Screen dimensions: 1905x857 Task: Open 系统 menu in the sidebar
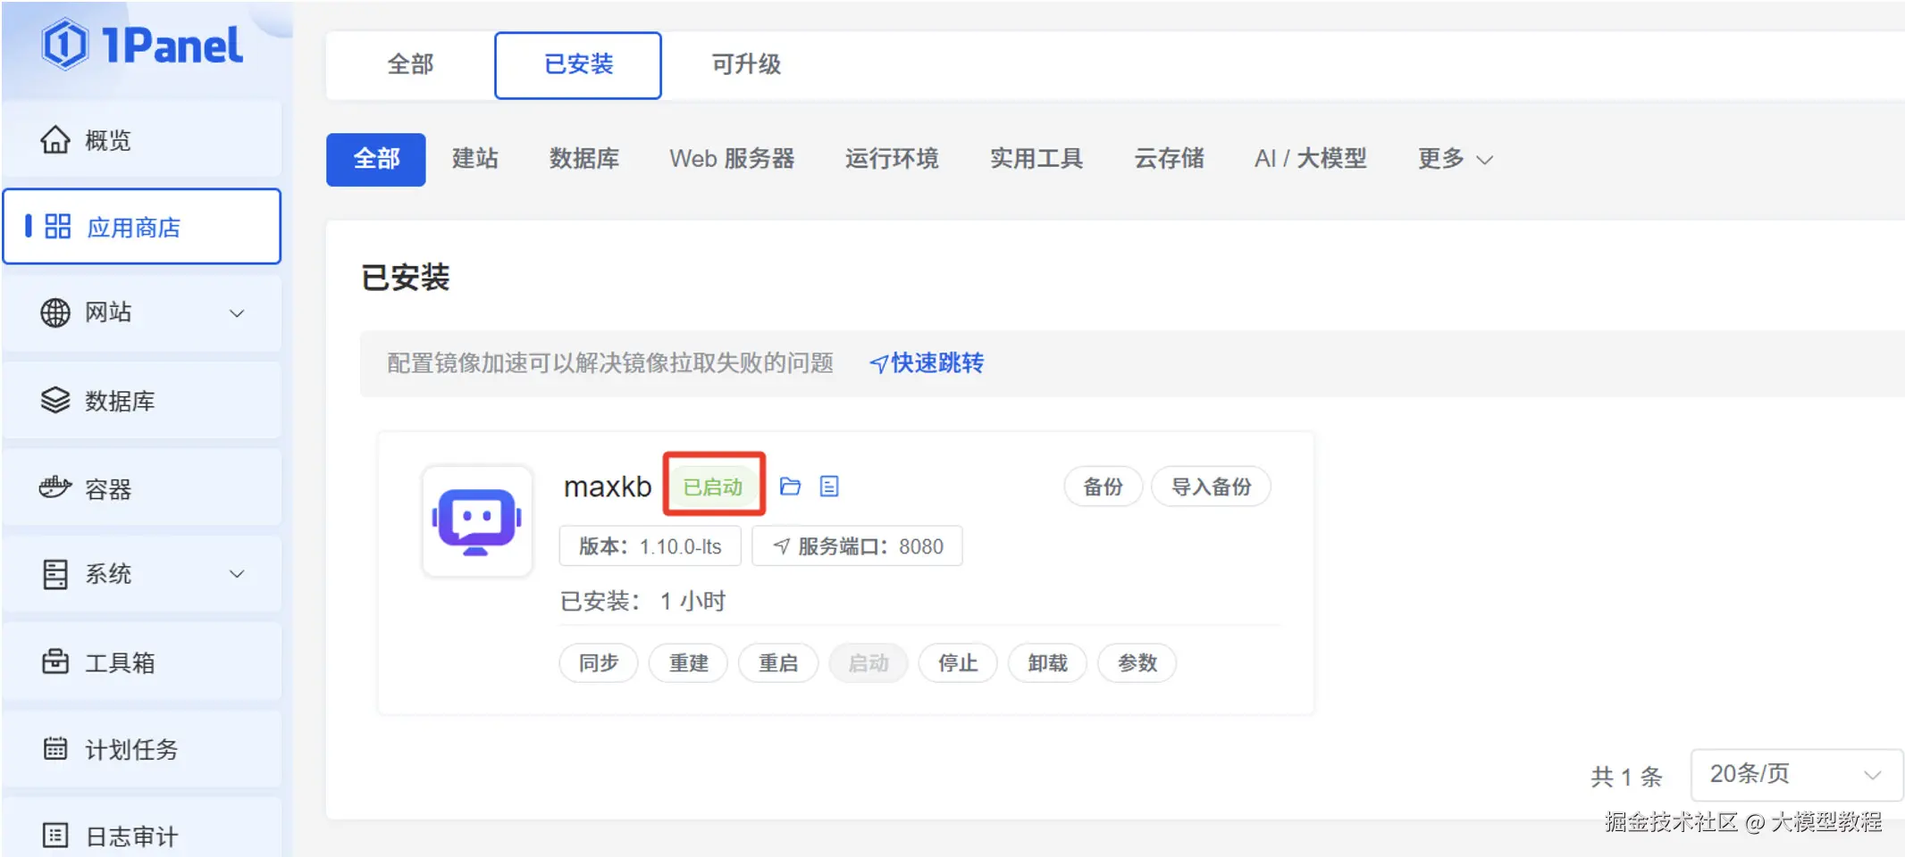[x=142, y=574]
